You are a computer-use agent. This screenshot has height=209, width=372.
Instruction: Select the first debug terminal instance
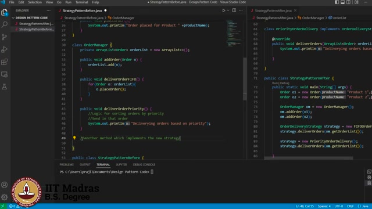(x=369, y=177)
